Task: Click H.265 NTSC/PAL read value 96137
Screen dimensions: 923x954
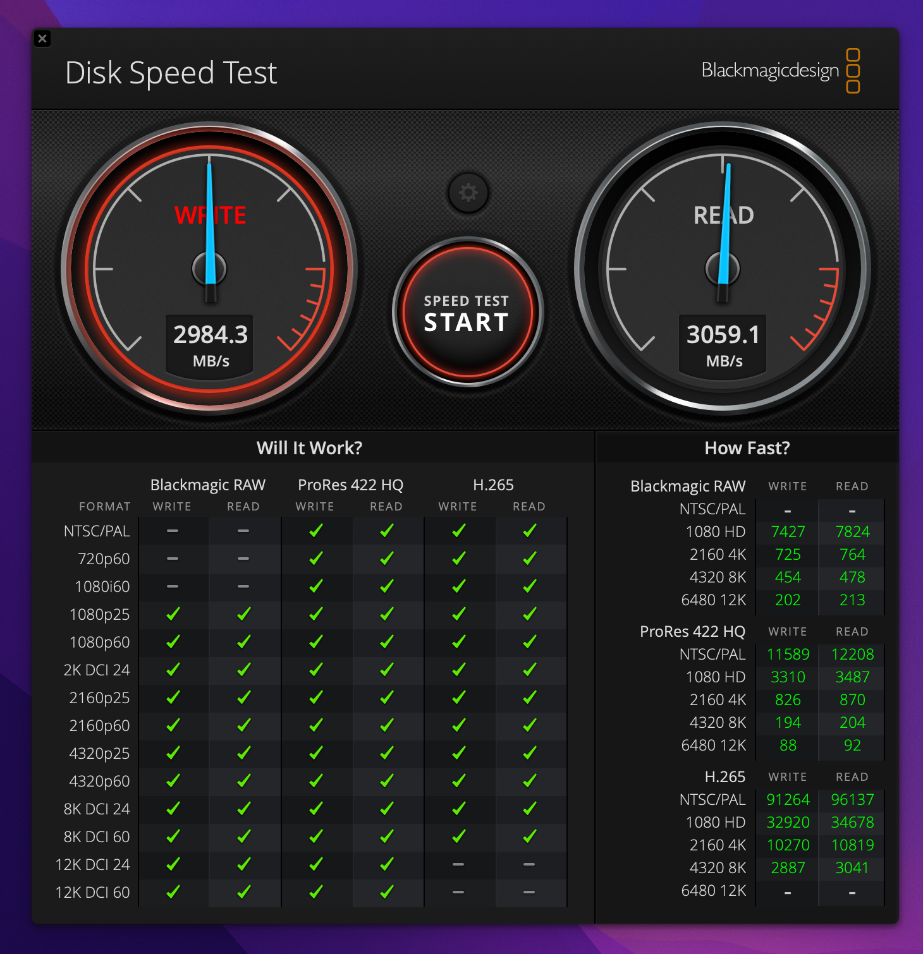Action: pyautogui.click(x=852, y=800)
